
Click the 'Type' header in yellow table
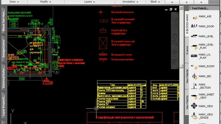point(113,85)
